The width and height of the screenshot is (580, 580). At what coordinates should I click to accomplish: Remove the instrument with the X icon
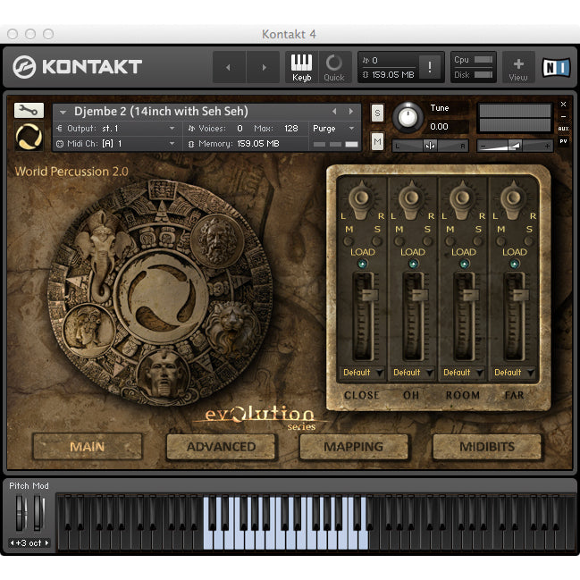563,105
